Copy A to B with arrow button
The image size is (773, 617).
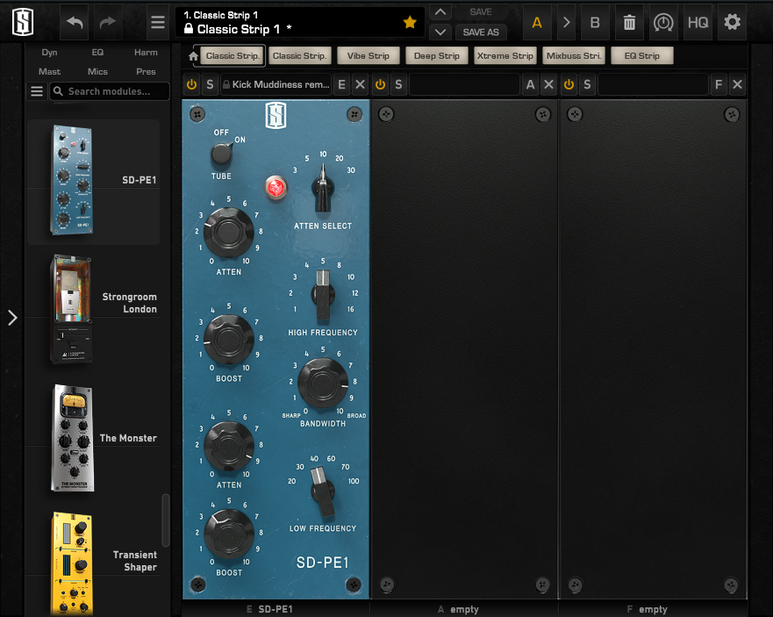click(x=567, y=23)
